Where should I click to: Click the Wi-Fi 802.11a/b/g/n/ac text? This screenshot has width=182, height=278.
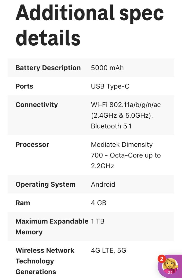pos(126,105)
